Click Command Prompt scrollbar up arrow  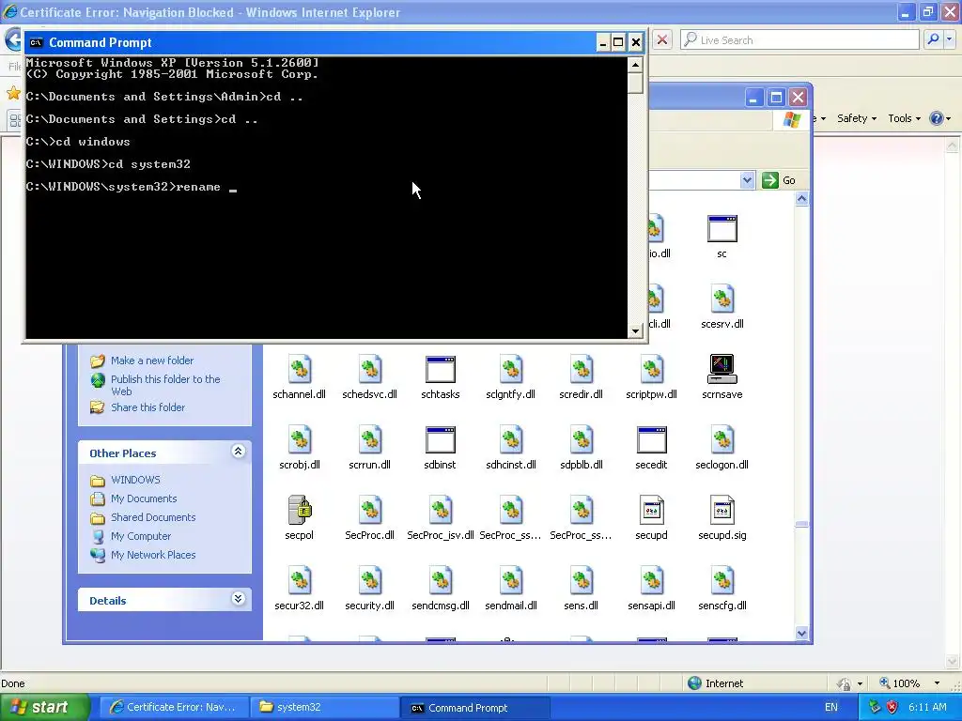click(x=635, y=65)
